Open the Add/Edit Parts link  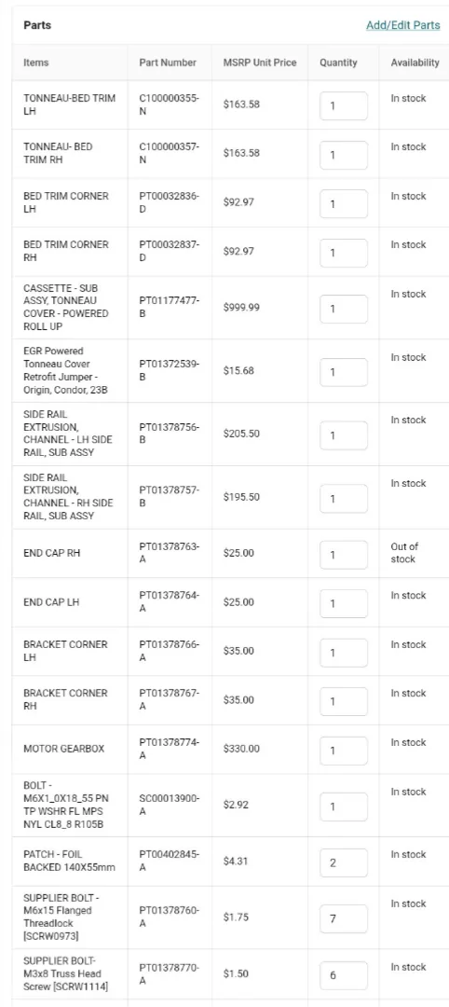(x=402, y=25)
